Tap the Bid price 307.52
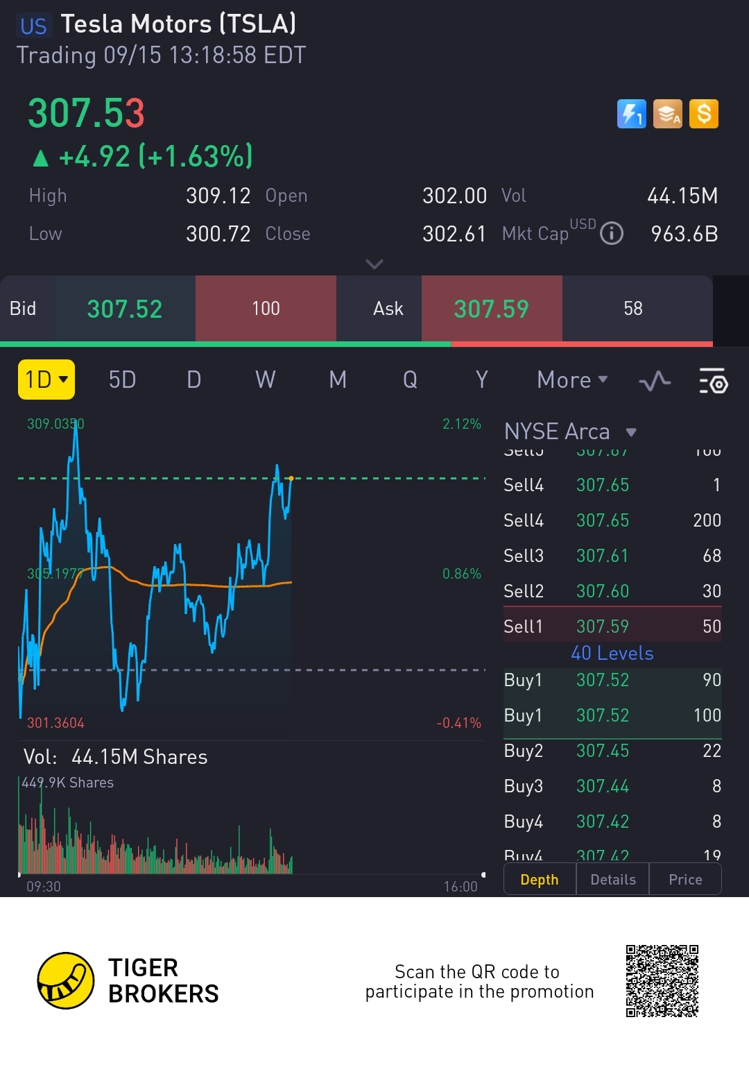The height and width of the screenshot is (1065, 749). click(x=125, y=309)
